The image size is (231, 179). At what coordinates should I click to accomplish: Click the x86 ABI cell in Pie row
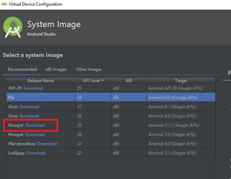[129, 97]
